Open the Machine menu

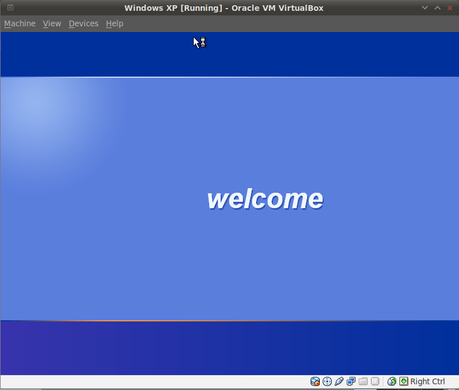19,23
